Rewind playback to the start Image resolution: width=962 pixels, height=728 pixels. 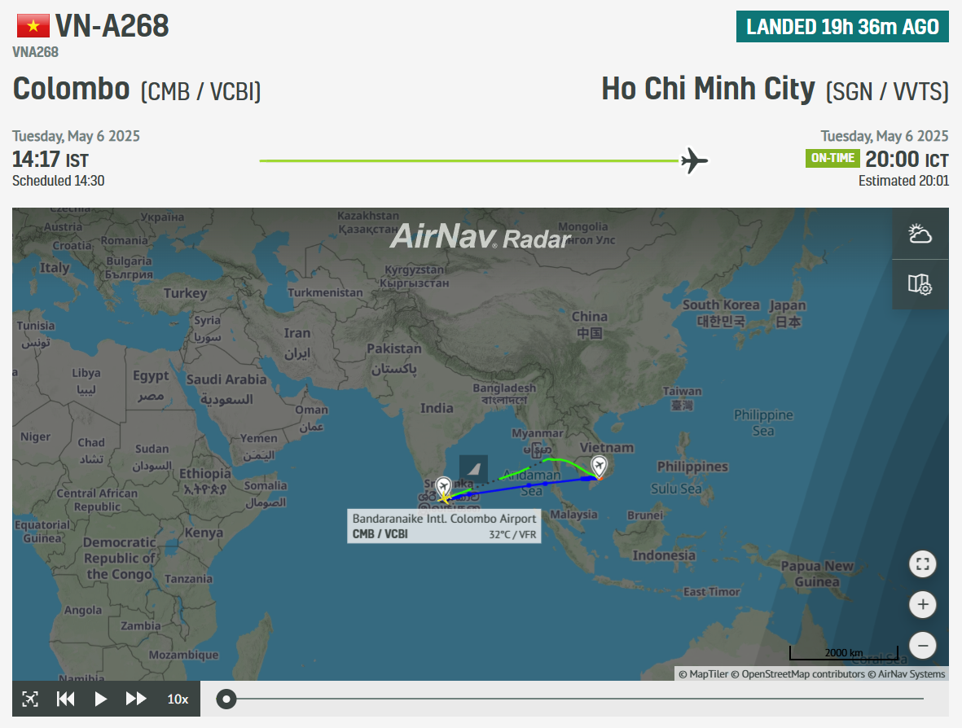(x=66, y=699)
